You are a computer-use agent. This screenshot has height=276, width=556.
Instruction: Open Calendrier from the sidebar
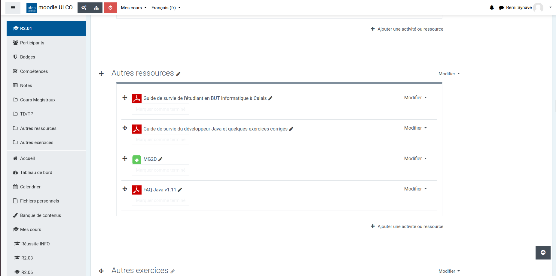click(30, 187)
